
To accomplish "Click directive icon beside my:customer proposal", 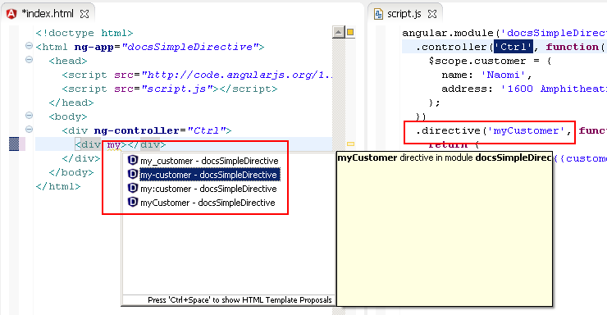I will tap(133, 188).
